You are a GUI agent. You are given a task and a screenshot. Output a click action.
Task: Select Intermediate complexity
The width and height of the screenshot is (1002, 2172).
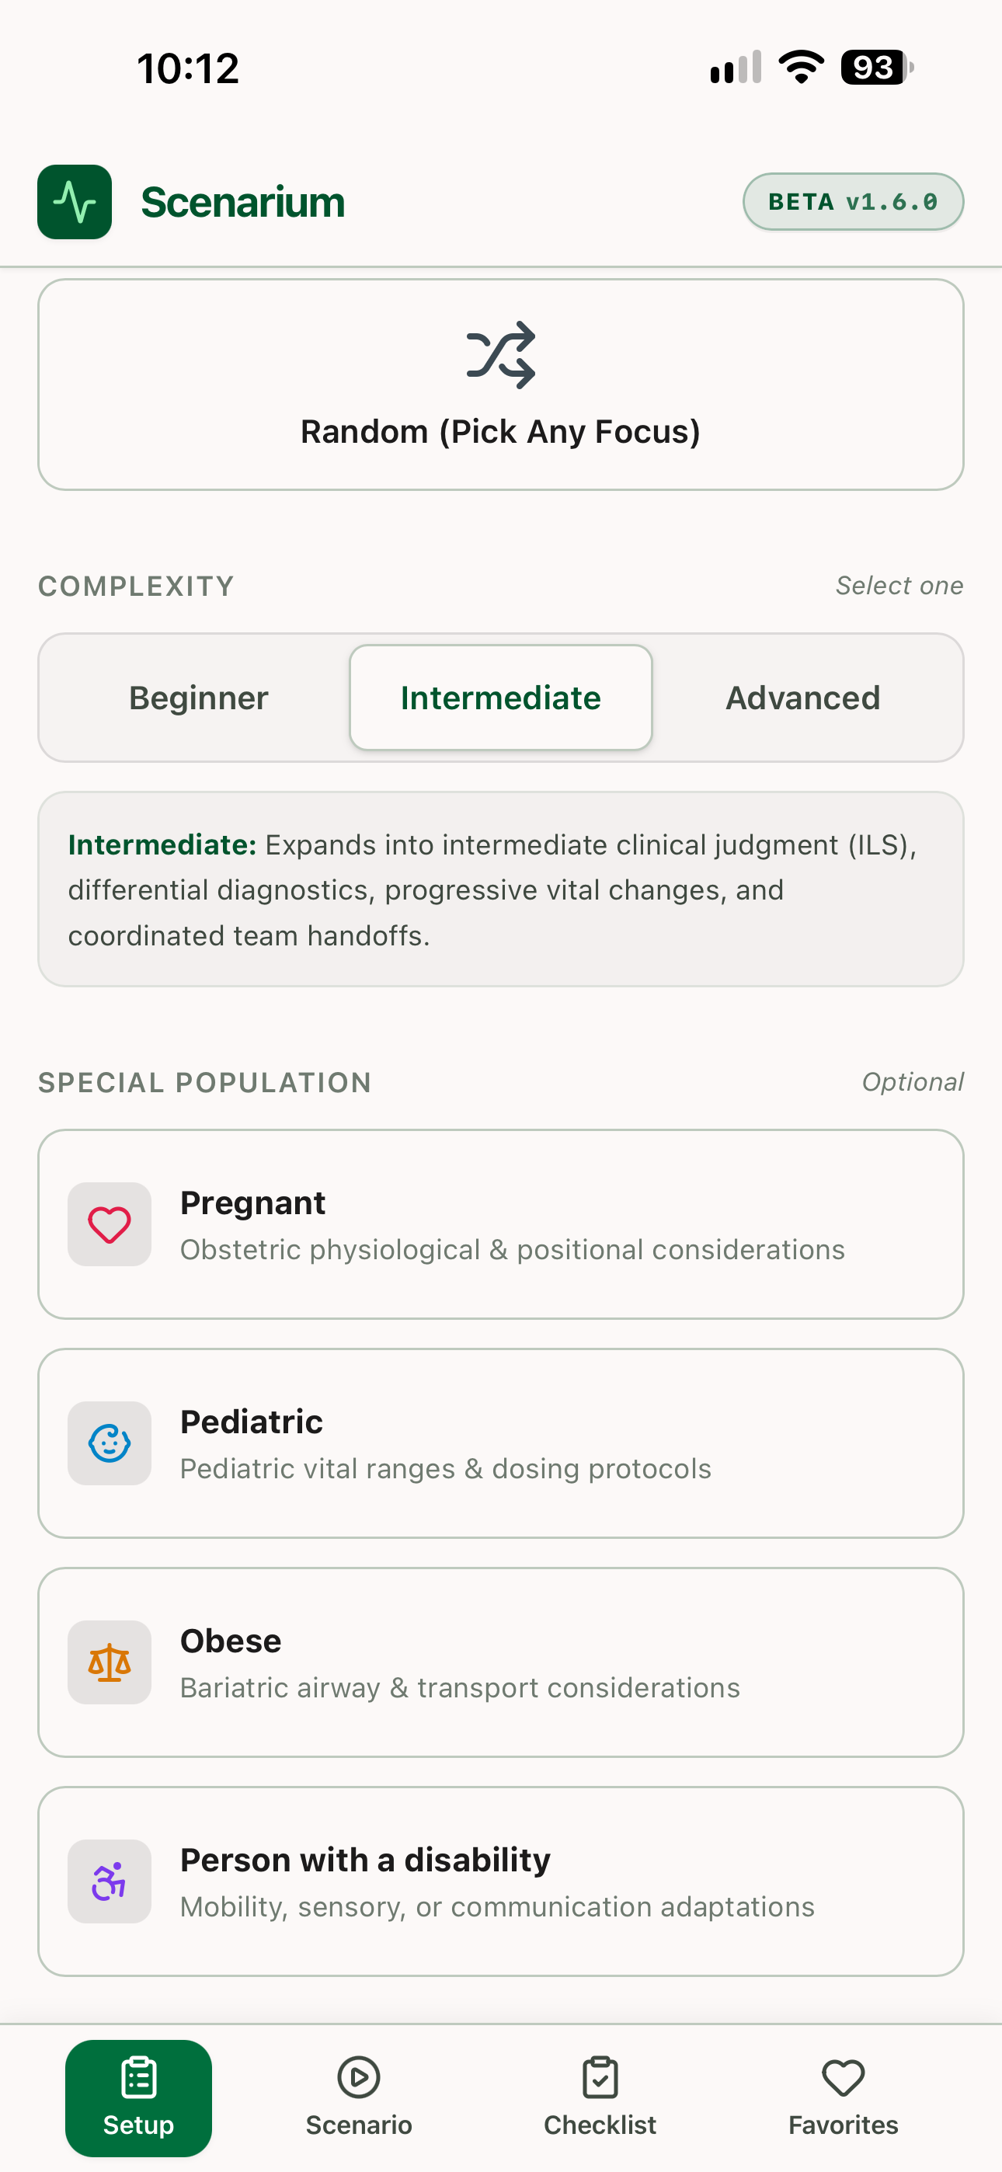(x=501, y=698)
